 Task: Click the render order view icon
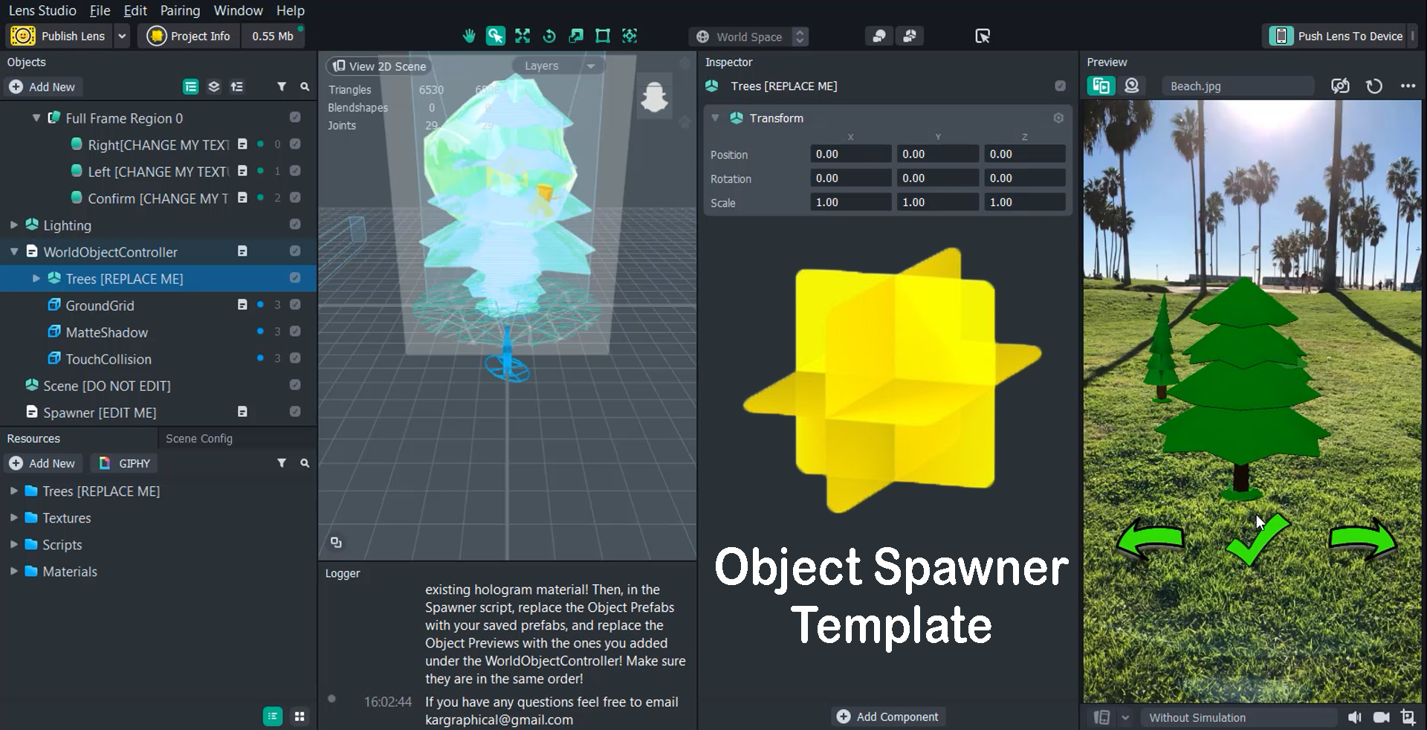coord(237,87)
